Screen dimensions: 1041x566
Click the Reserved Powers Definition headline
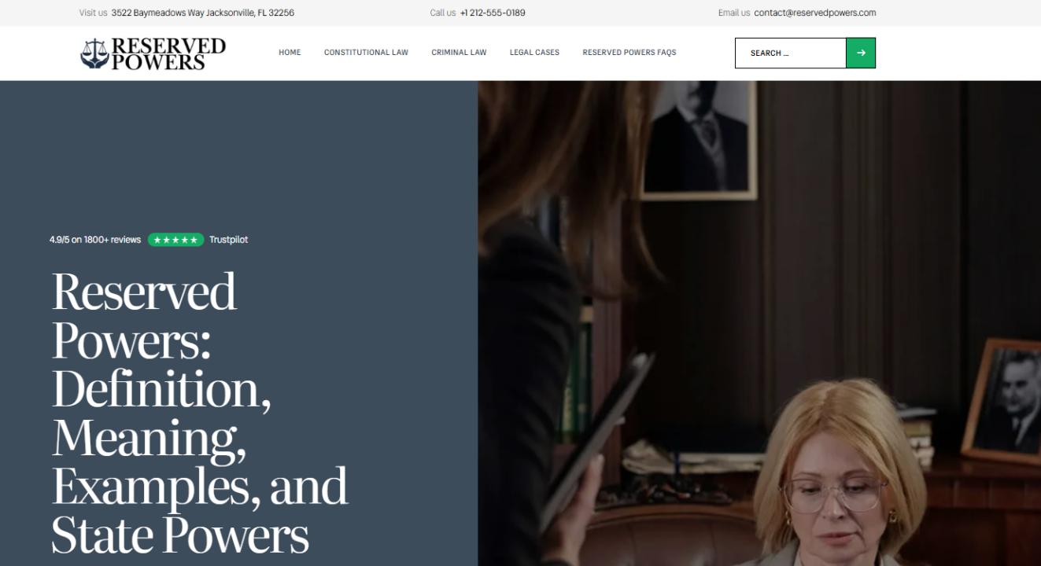point(200,412)
